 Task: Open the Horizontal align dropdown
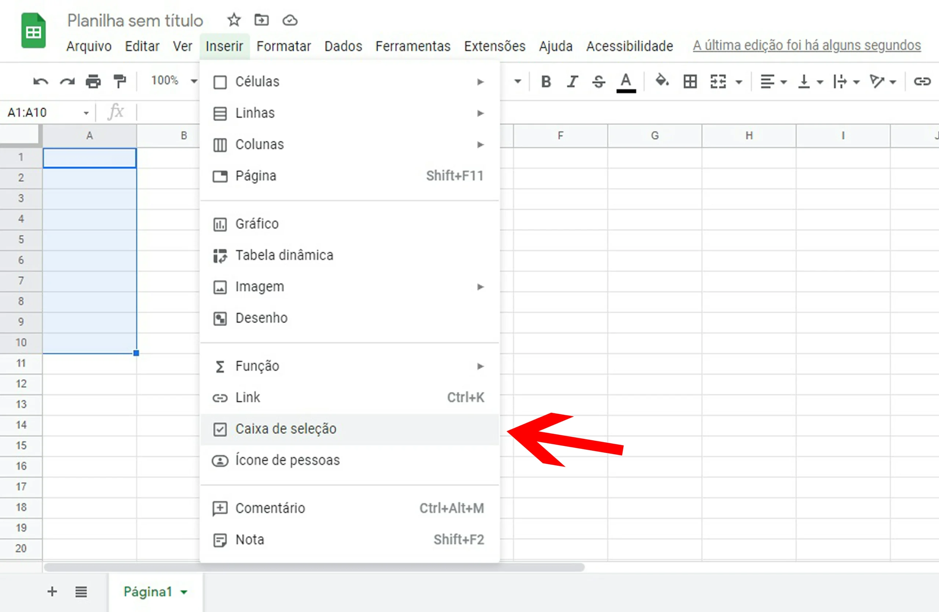point(773,82)
